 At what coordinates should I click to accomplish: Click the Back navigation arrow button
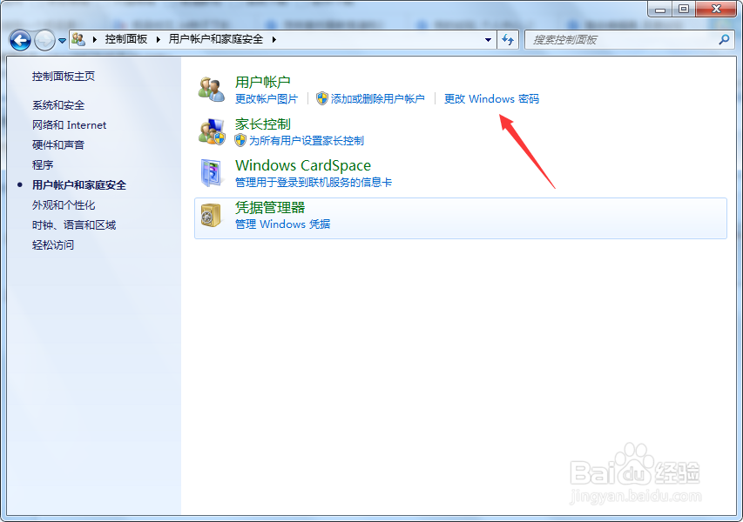tap(20, 40)
